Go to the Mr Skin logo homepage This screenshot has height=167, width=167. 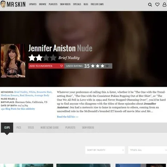[x=13, y=4]
